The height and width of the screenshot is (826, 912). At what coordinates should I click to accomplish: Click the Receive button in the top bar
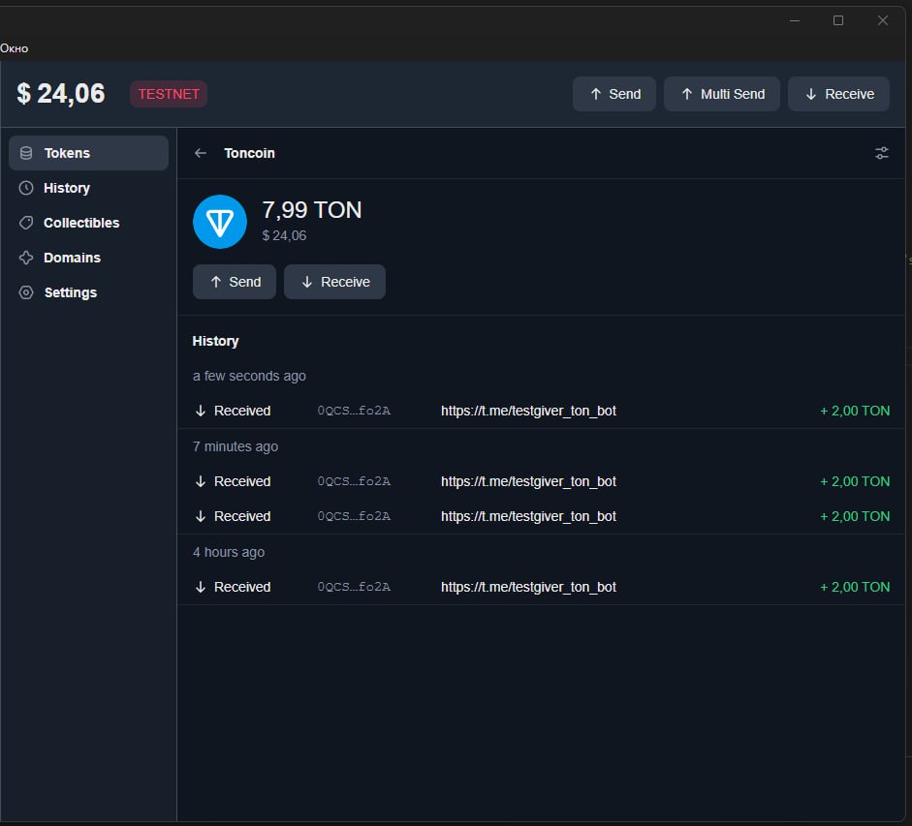(x=838, y=94)
